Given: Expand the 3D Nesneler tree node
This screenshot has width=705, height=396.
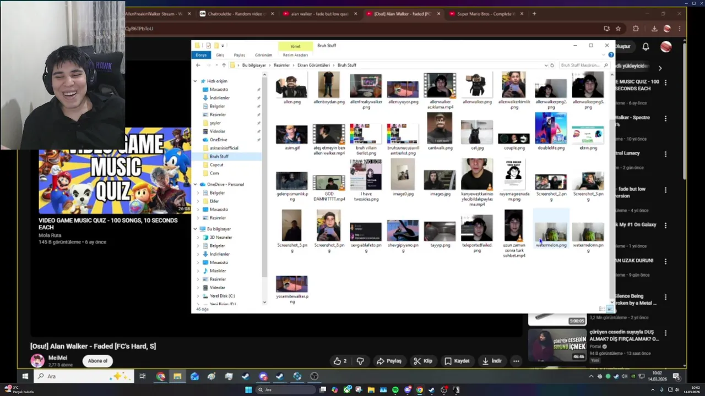Looking at the screenshot, I should (198, 237).
